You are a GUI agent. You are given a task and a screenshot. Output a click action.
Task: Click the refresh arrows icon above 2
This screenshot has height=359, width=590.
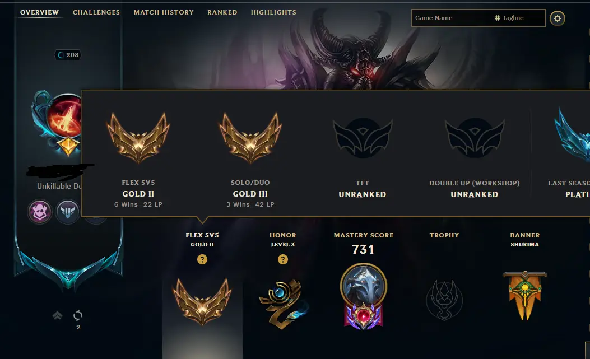click(x=78, y=315)
